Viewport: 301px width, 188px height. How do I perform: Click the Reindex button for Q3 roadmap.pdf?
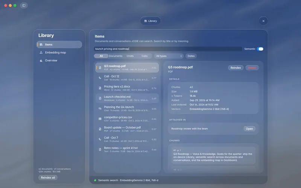pos(236,68)
